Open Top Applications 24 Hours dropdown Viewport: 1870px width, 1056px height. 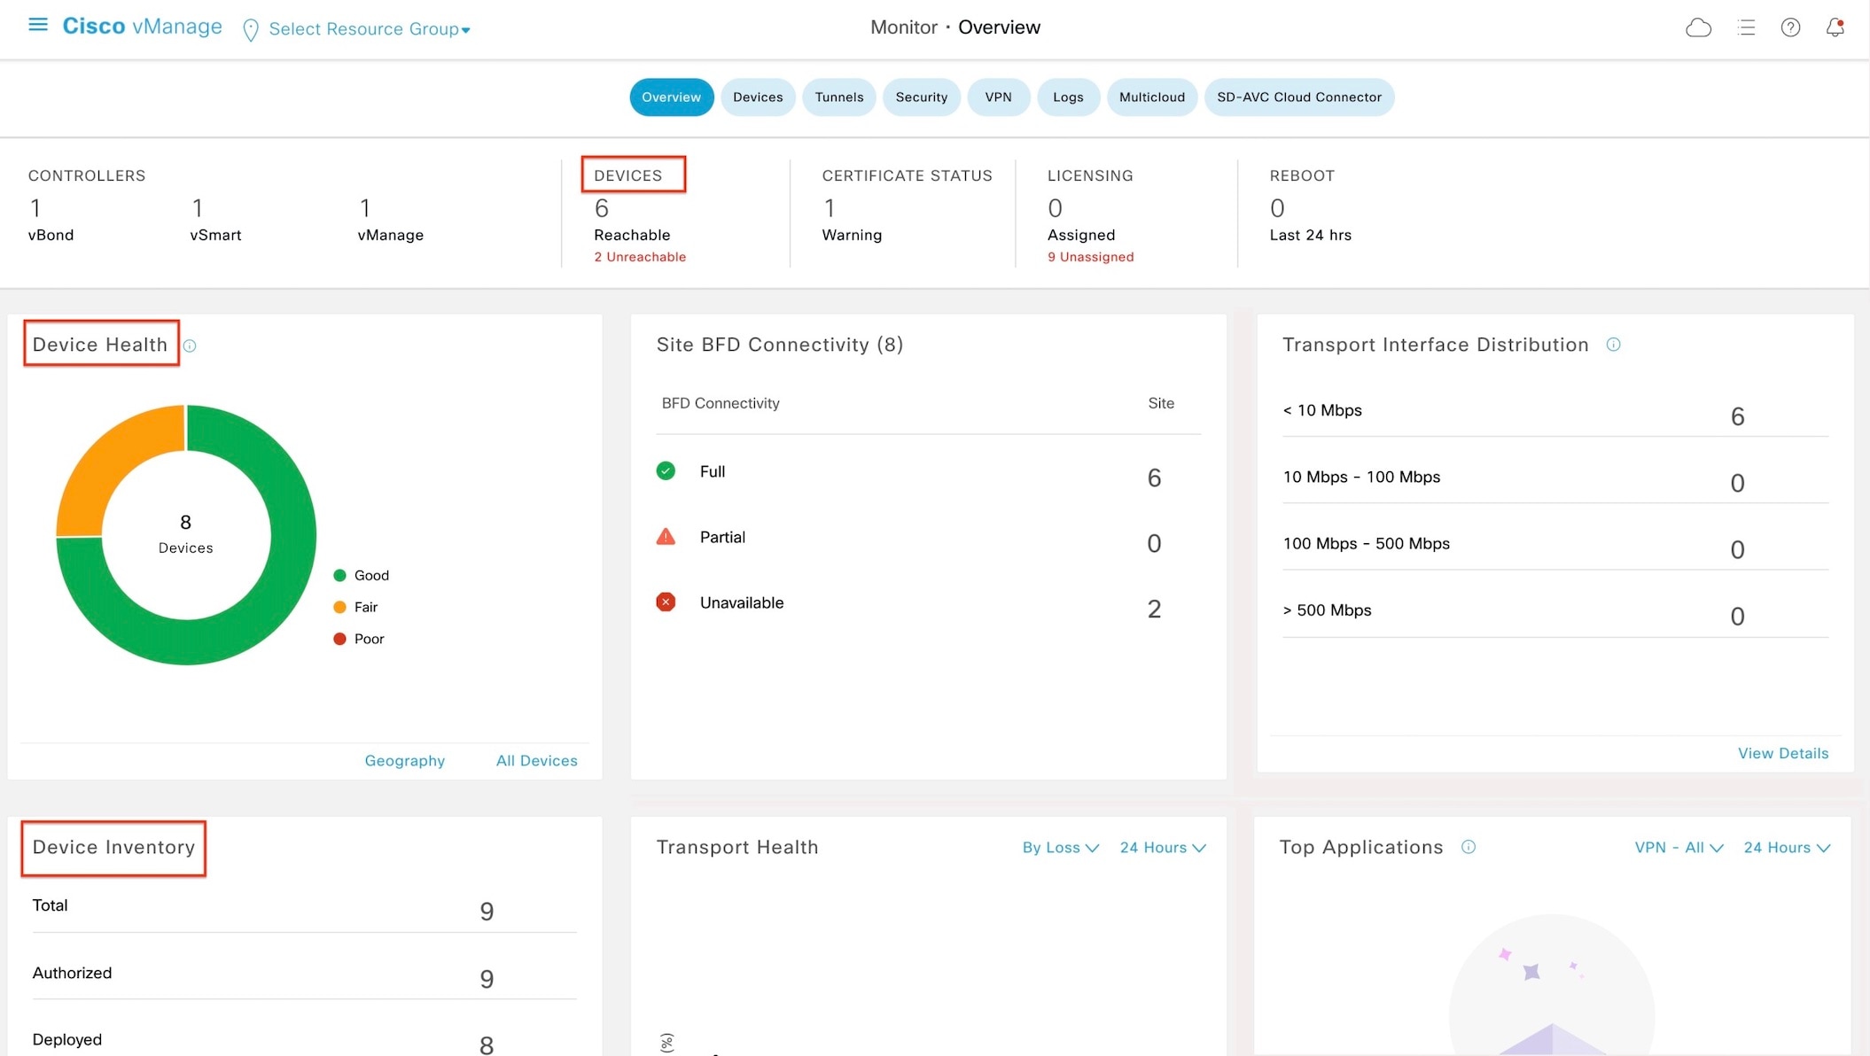click(1788, 848)
